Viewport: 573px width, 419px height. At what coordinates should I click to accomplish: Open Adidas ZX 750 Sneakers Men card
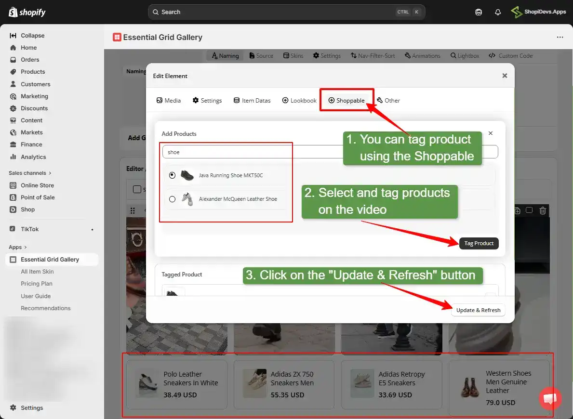[x=284, y=384]
